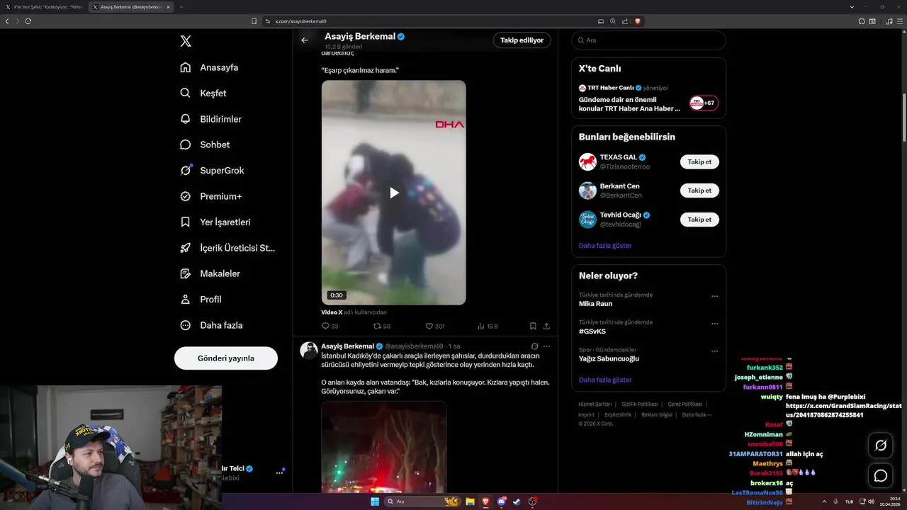Click the Ara search field on X

point(648,40)
